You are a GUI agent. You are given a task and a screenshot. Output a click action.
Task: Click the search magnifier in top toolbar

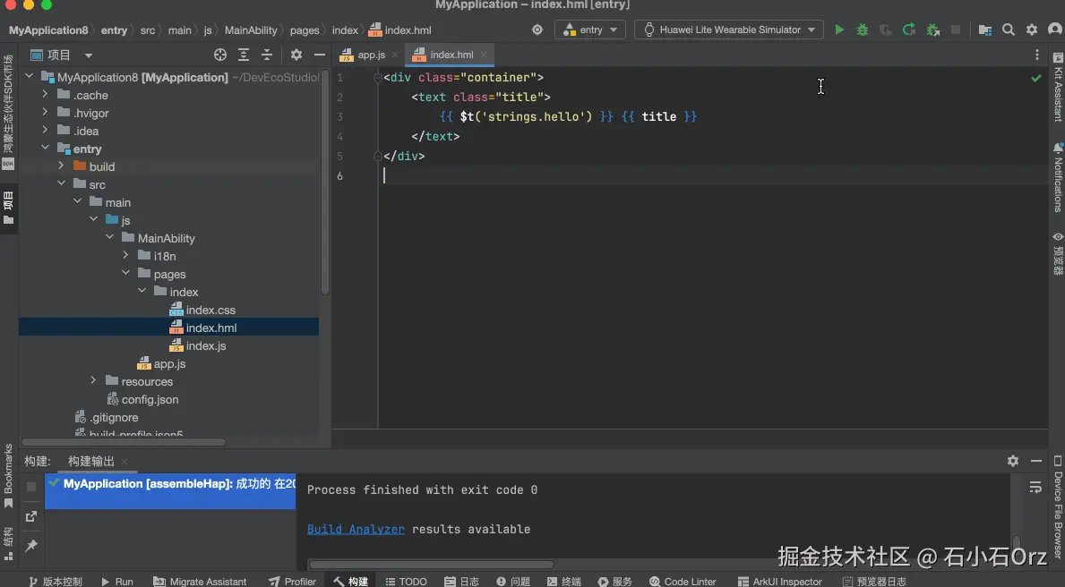pos(1009,30)
